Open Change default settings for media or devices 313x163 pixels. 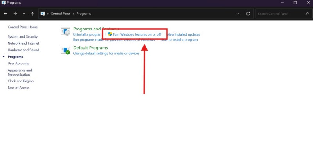click(x=106, y=53)
